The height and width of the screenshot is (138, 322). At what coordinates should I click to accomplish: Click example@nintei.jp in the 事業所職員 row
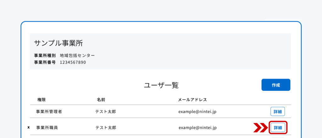197,128
